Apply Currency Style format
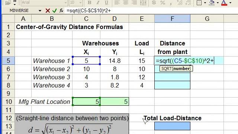 coord(154,3)
